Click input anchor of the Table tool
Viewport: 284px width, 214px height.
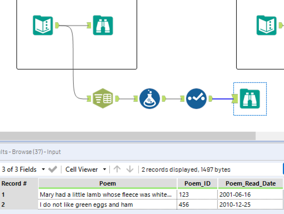click(89, 99)
